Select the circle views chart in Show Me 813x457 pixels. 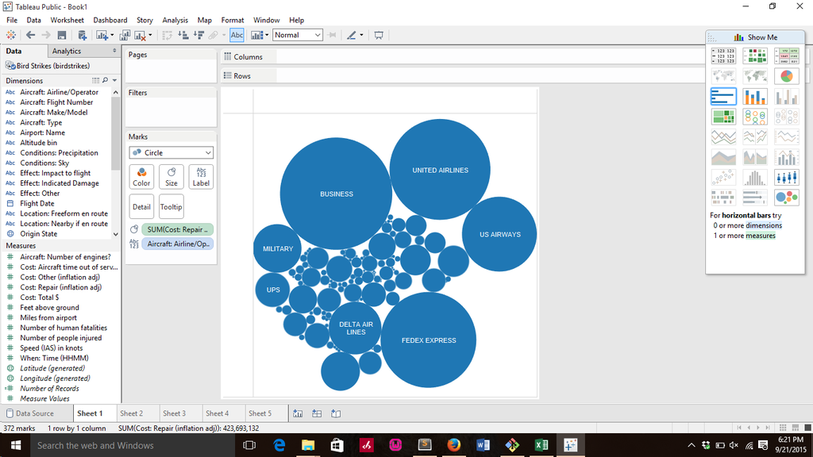(755, 117)
